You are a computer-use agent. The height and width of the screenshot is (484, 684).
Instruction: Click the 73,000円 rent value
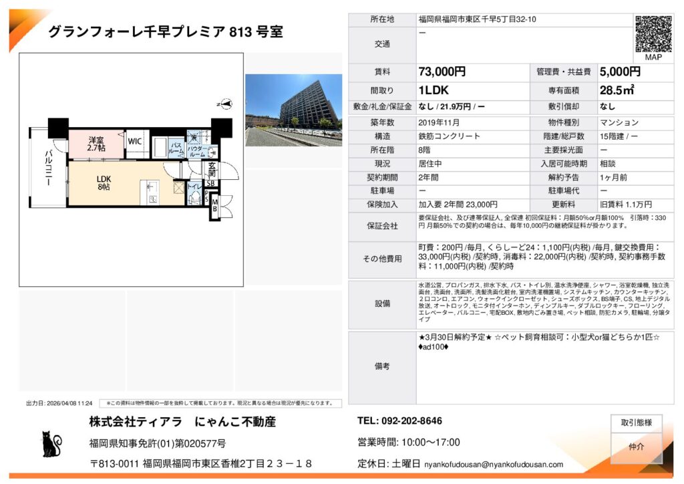tap(442, 72)
